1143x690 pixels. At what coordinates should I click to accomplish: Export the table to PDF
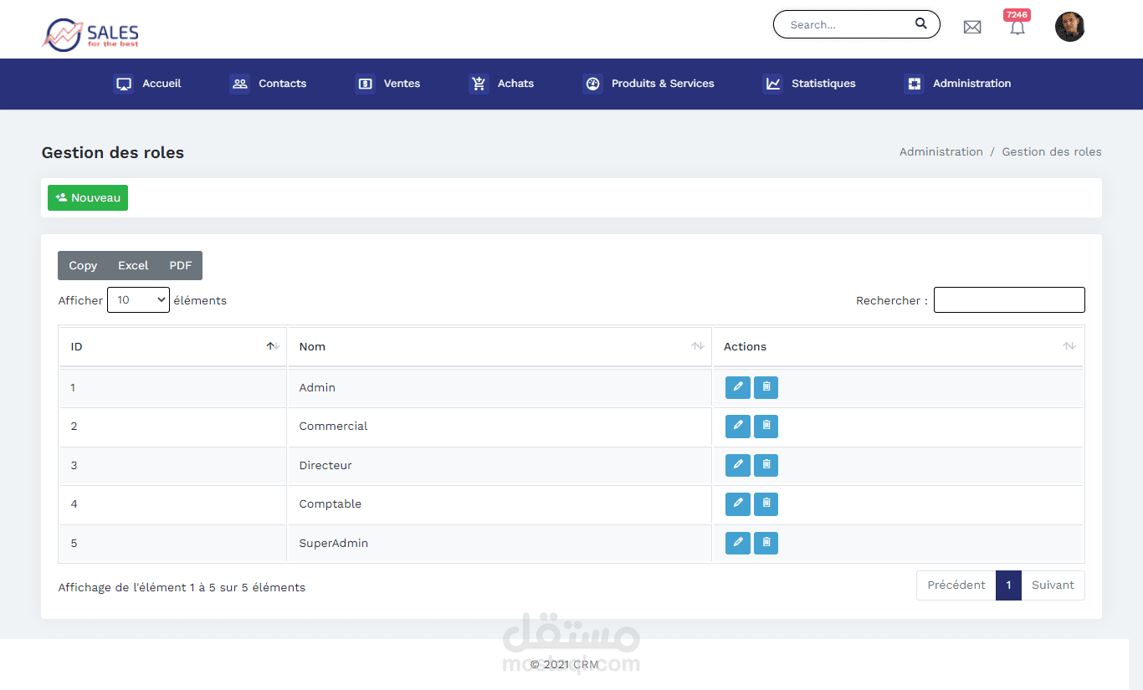click(x=181, y=266)
